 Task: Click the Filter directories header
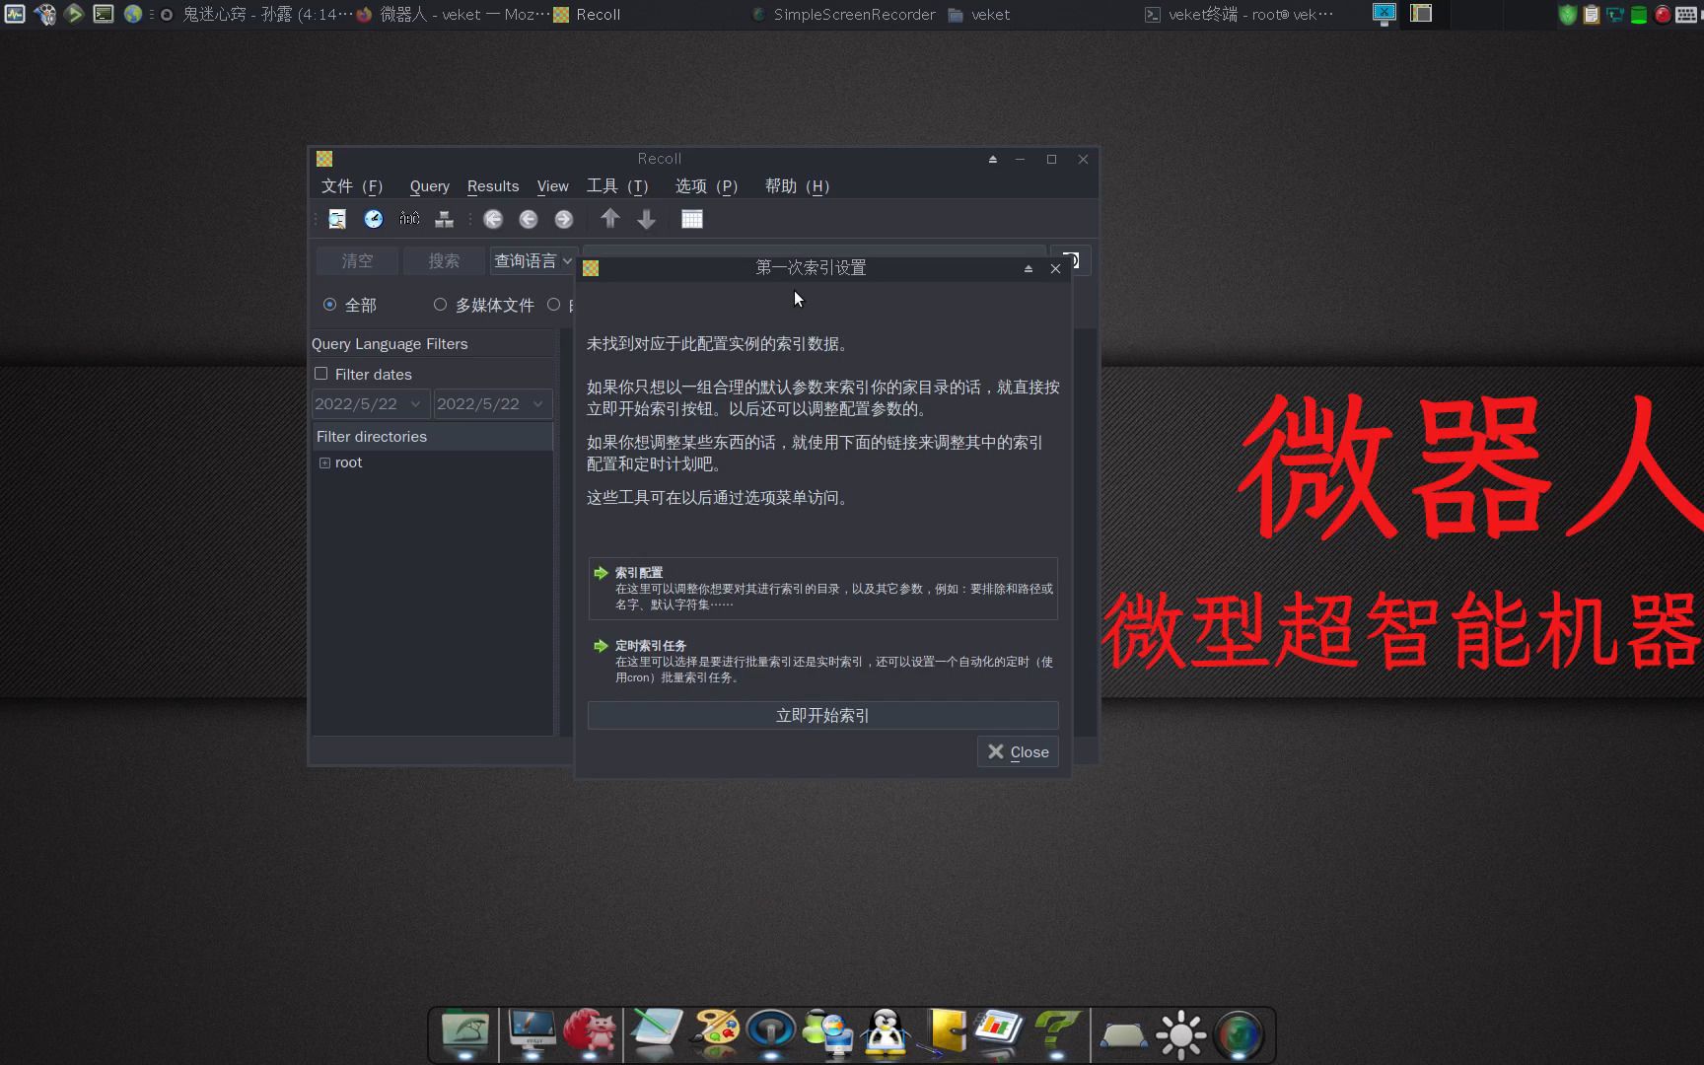pos(432,437)
